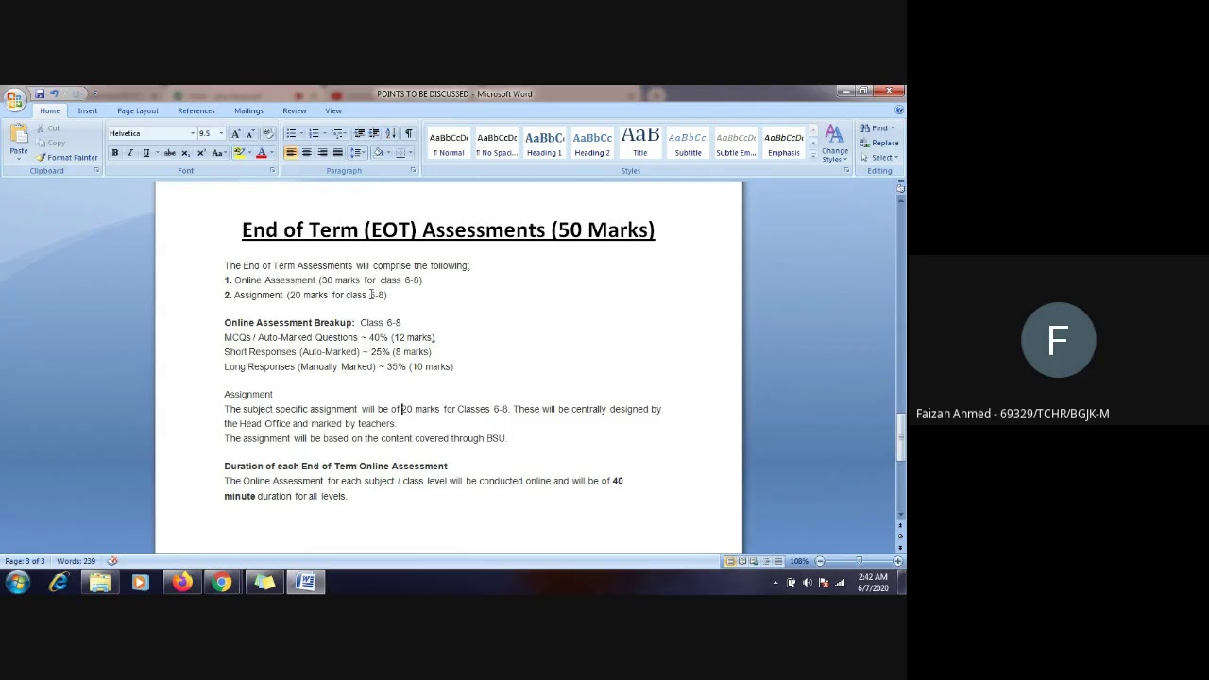Increase paragraph indent
The image size is (1209, 680).
point(374,133)
